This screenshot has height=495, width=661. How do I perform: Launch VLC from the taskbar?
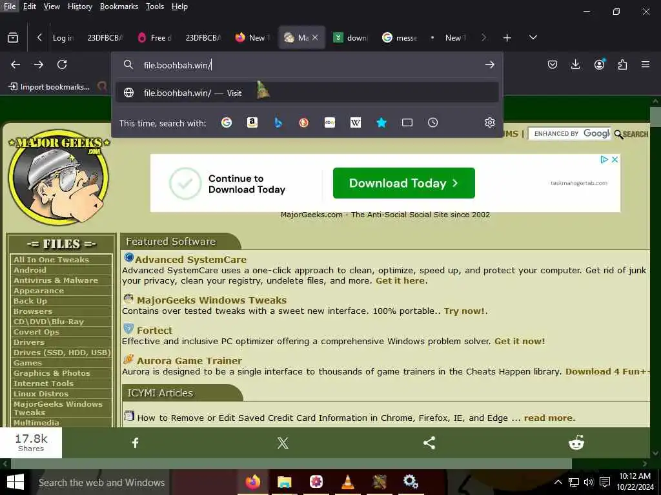[348, 482]
